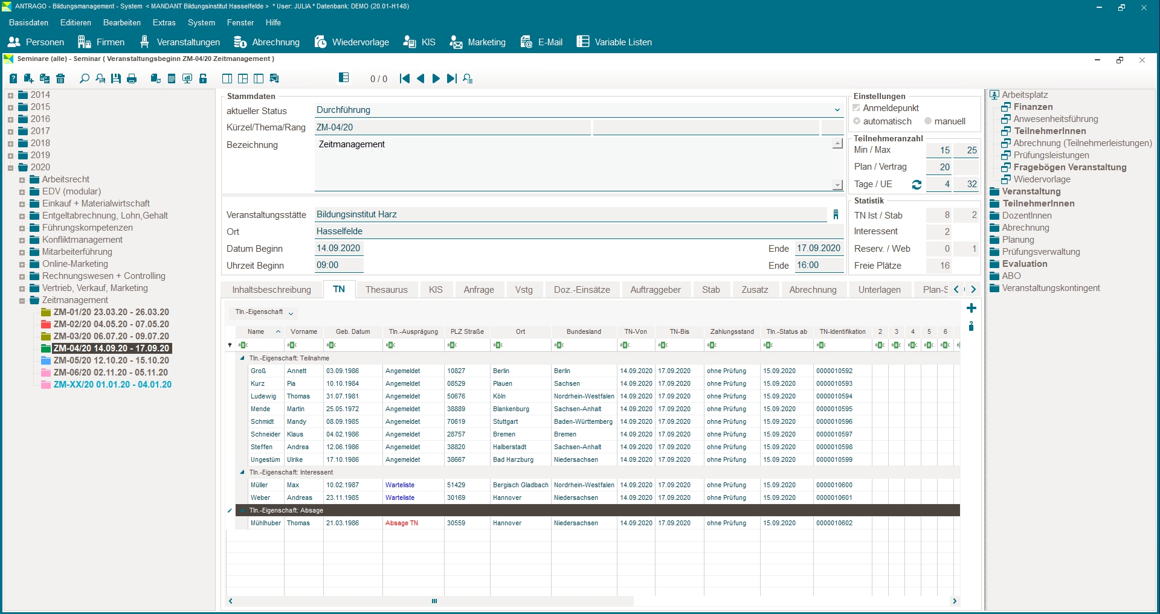Click the save floppy disk icon
1160x614 pixels.
point(116,78)
